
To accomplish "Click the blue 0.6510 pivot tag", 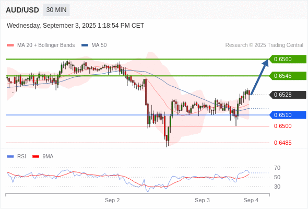I will coord(288,115).
